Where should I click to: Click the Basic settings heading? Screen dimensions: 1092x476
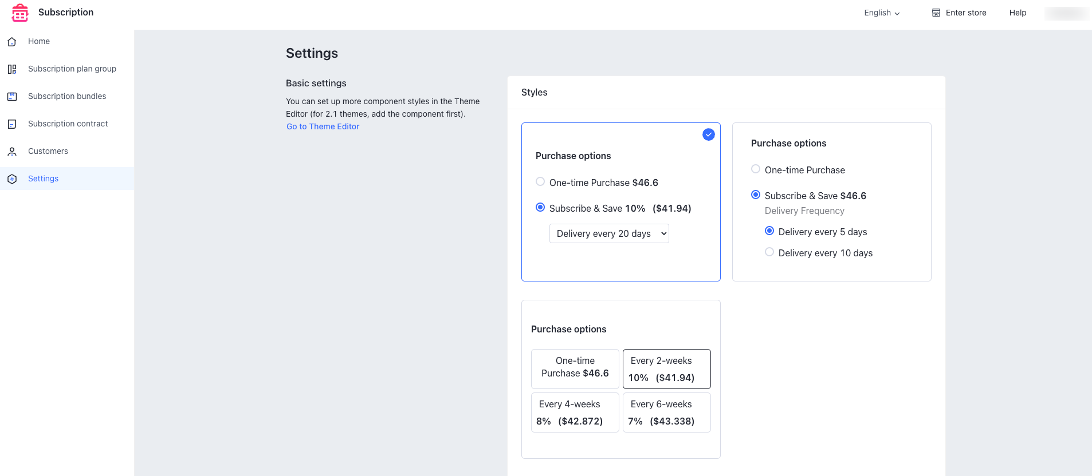point(316,83)
